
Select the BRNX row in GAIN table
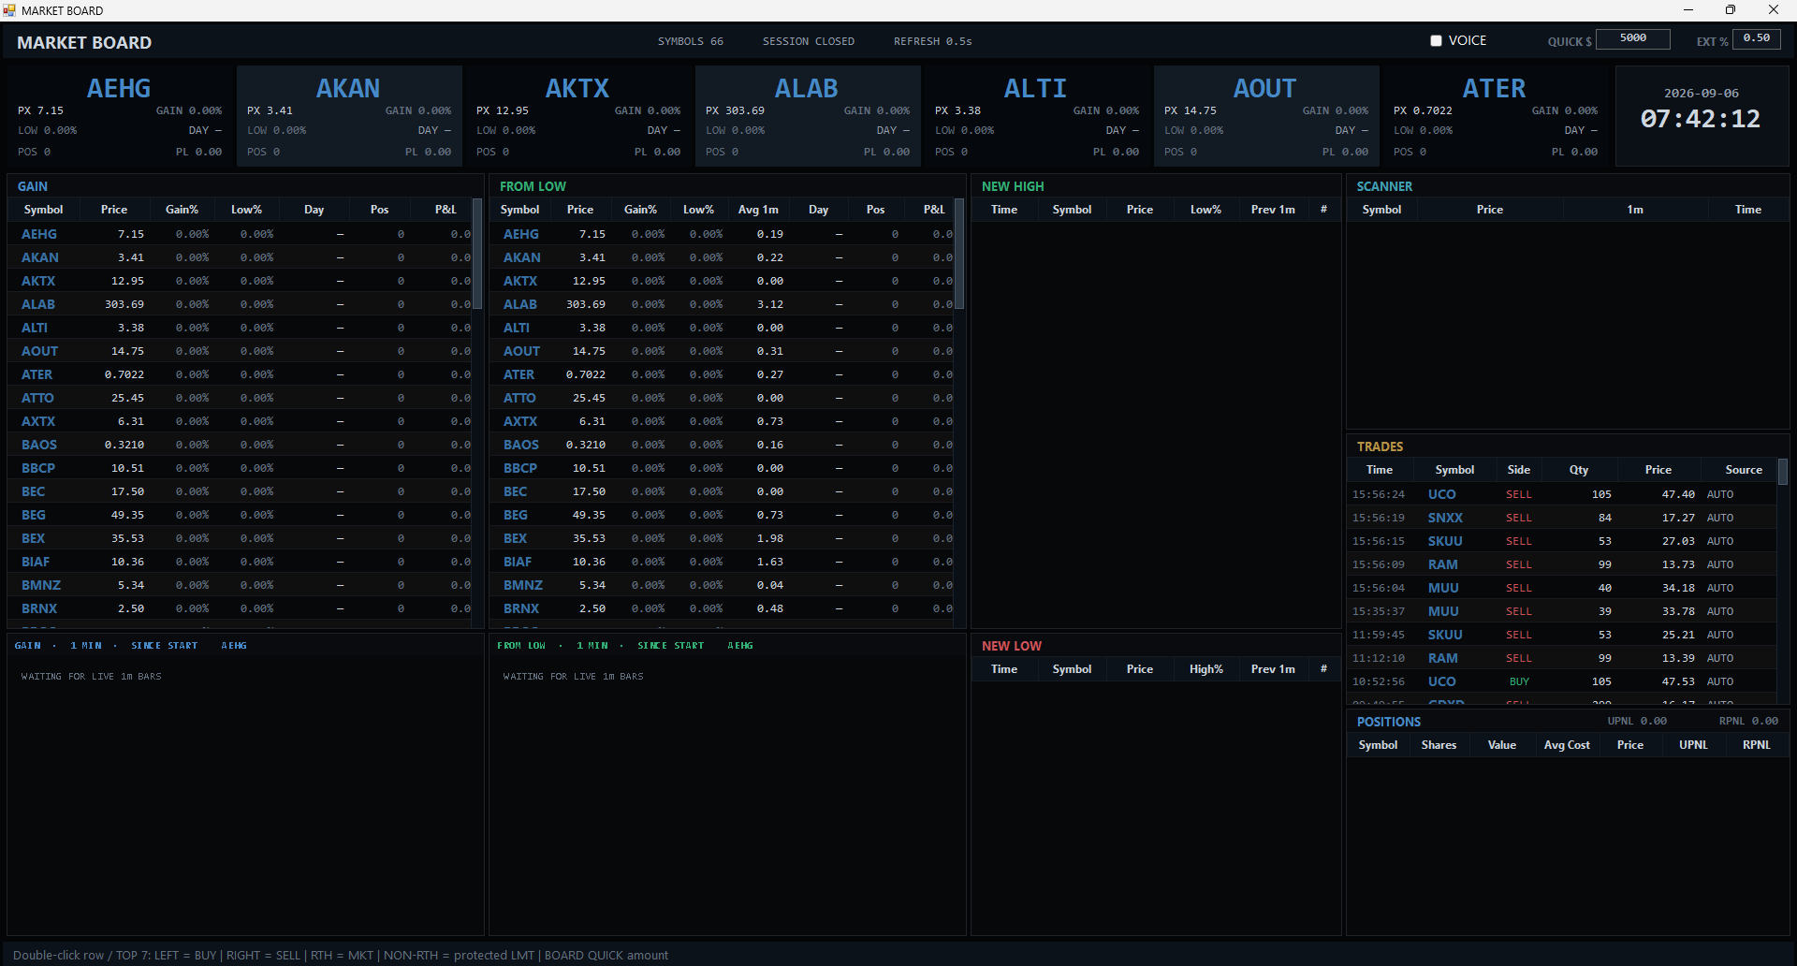[241, 608]
